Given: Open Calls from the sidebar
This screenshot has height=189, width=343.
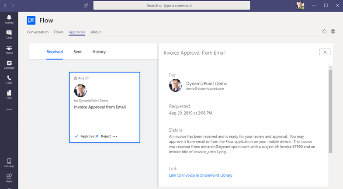Looking at the screenshot, I should point(9,80).
